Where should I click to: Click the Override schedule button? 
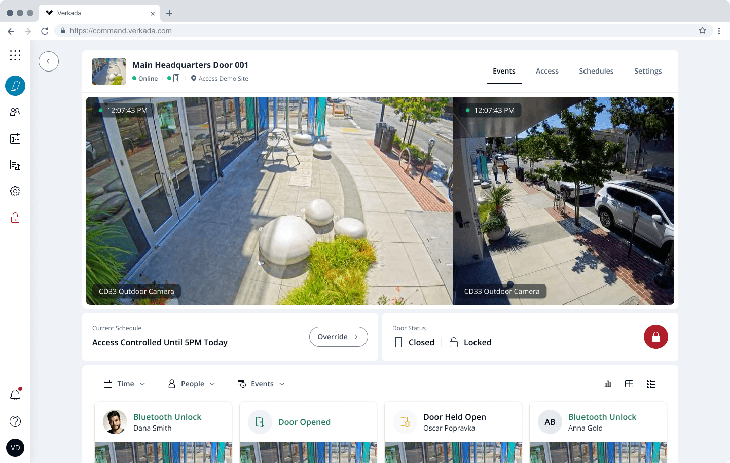338,337
